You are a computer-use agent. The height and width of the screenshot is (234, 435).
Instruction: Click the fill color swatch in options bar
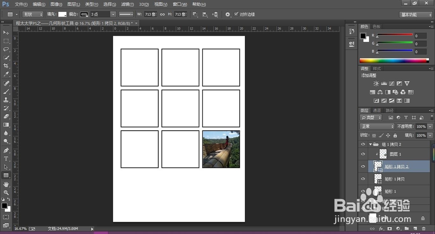(62, 14)
